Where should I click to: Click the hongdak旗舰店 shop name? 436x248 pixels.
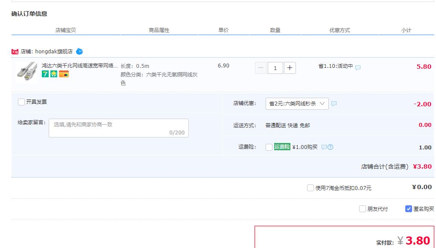tap(54, 51)
